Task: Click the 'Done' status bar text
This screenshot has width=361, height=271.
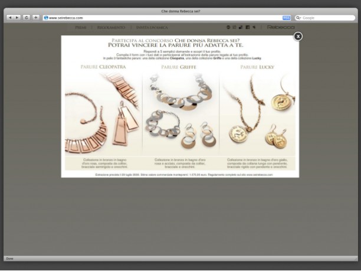Action: (x=9, y=259)
